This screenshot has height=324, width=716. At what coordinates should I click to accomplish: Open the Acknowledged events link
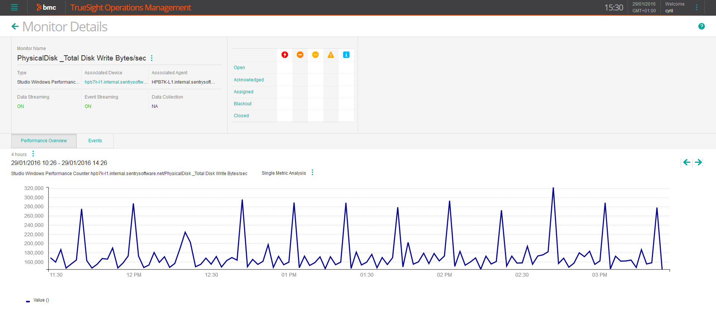(x=249, y=80)
